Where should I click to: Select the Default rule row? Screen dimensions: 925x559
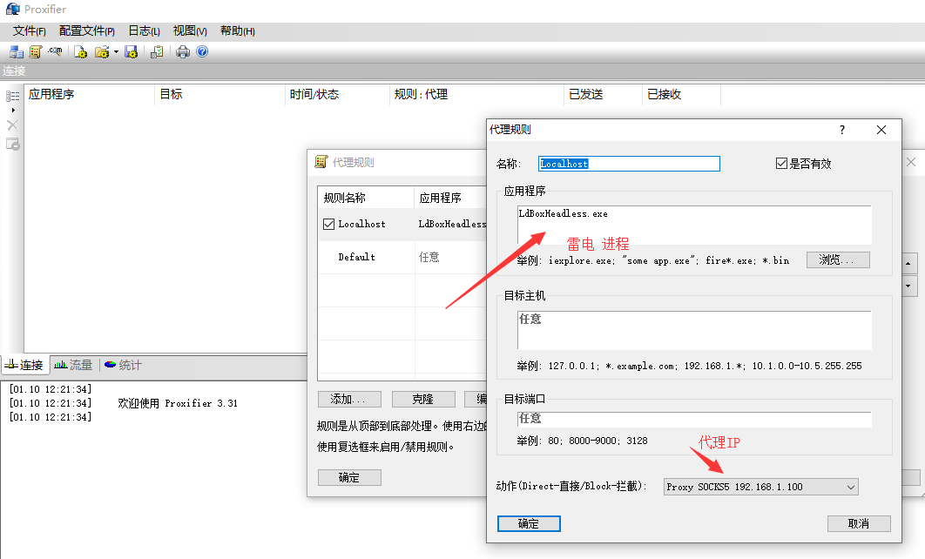coord(402,257)
